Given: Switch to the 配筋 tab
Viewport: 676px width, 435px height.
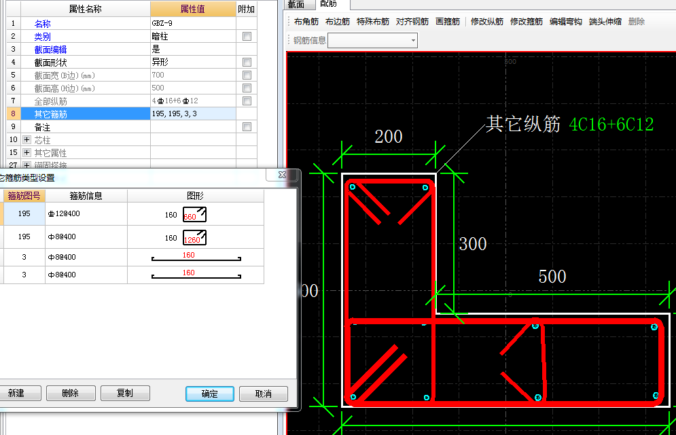Looking at the screenshot, I should tap(329, 4).
